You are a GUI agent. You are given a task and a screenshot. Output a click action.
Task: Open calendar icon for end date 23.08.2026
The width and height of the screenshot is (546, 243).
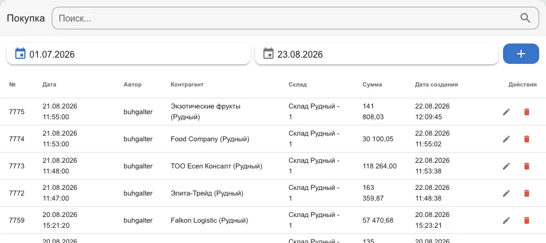pos(268,54)
